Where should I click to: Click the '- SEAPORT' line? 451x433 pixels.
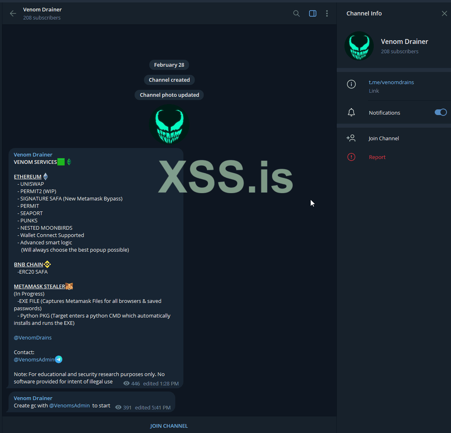pyautogui.click(x=30, y=213)
